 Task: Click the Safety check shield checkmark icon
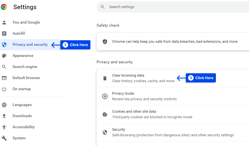[105, 42]
